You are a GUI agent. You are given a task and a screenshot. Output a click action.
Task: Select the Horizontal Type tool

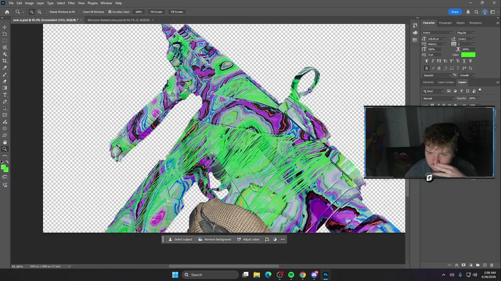pos(5,95)
